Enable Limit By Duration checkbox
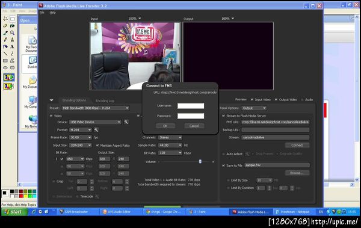This screenshot has width=361, height=228. click(228, 188)
